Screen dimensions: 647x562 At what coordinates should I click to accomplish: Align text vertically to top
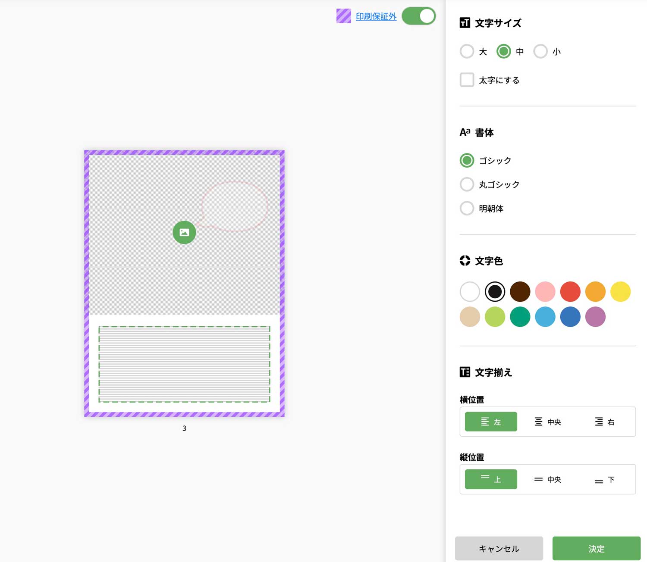pyautogui.click(x=491, y=479)
